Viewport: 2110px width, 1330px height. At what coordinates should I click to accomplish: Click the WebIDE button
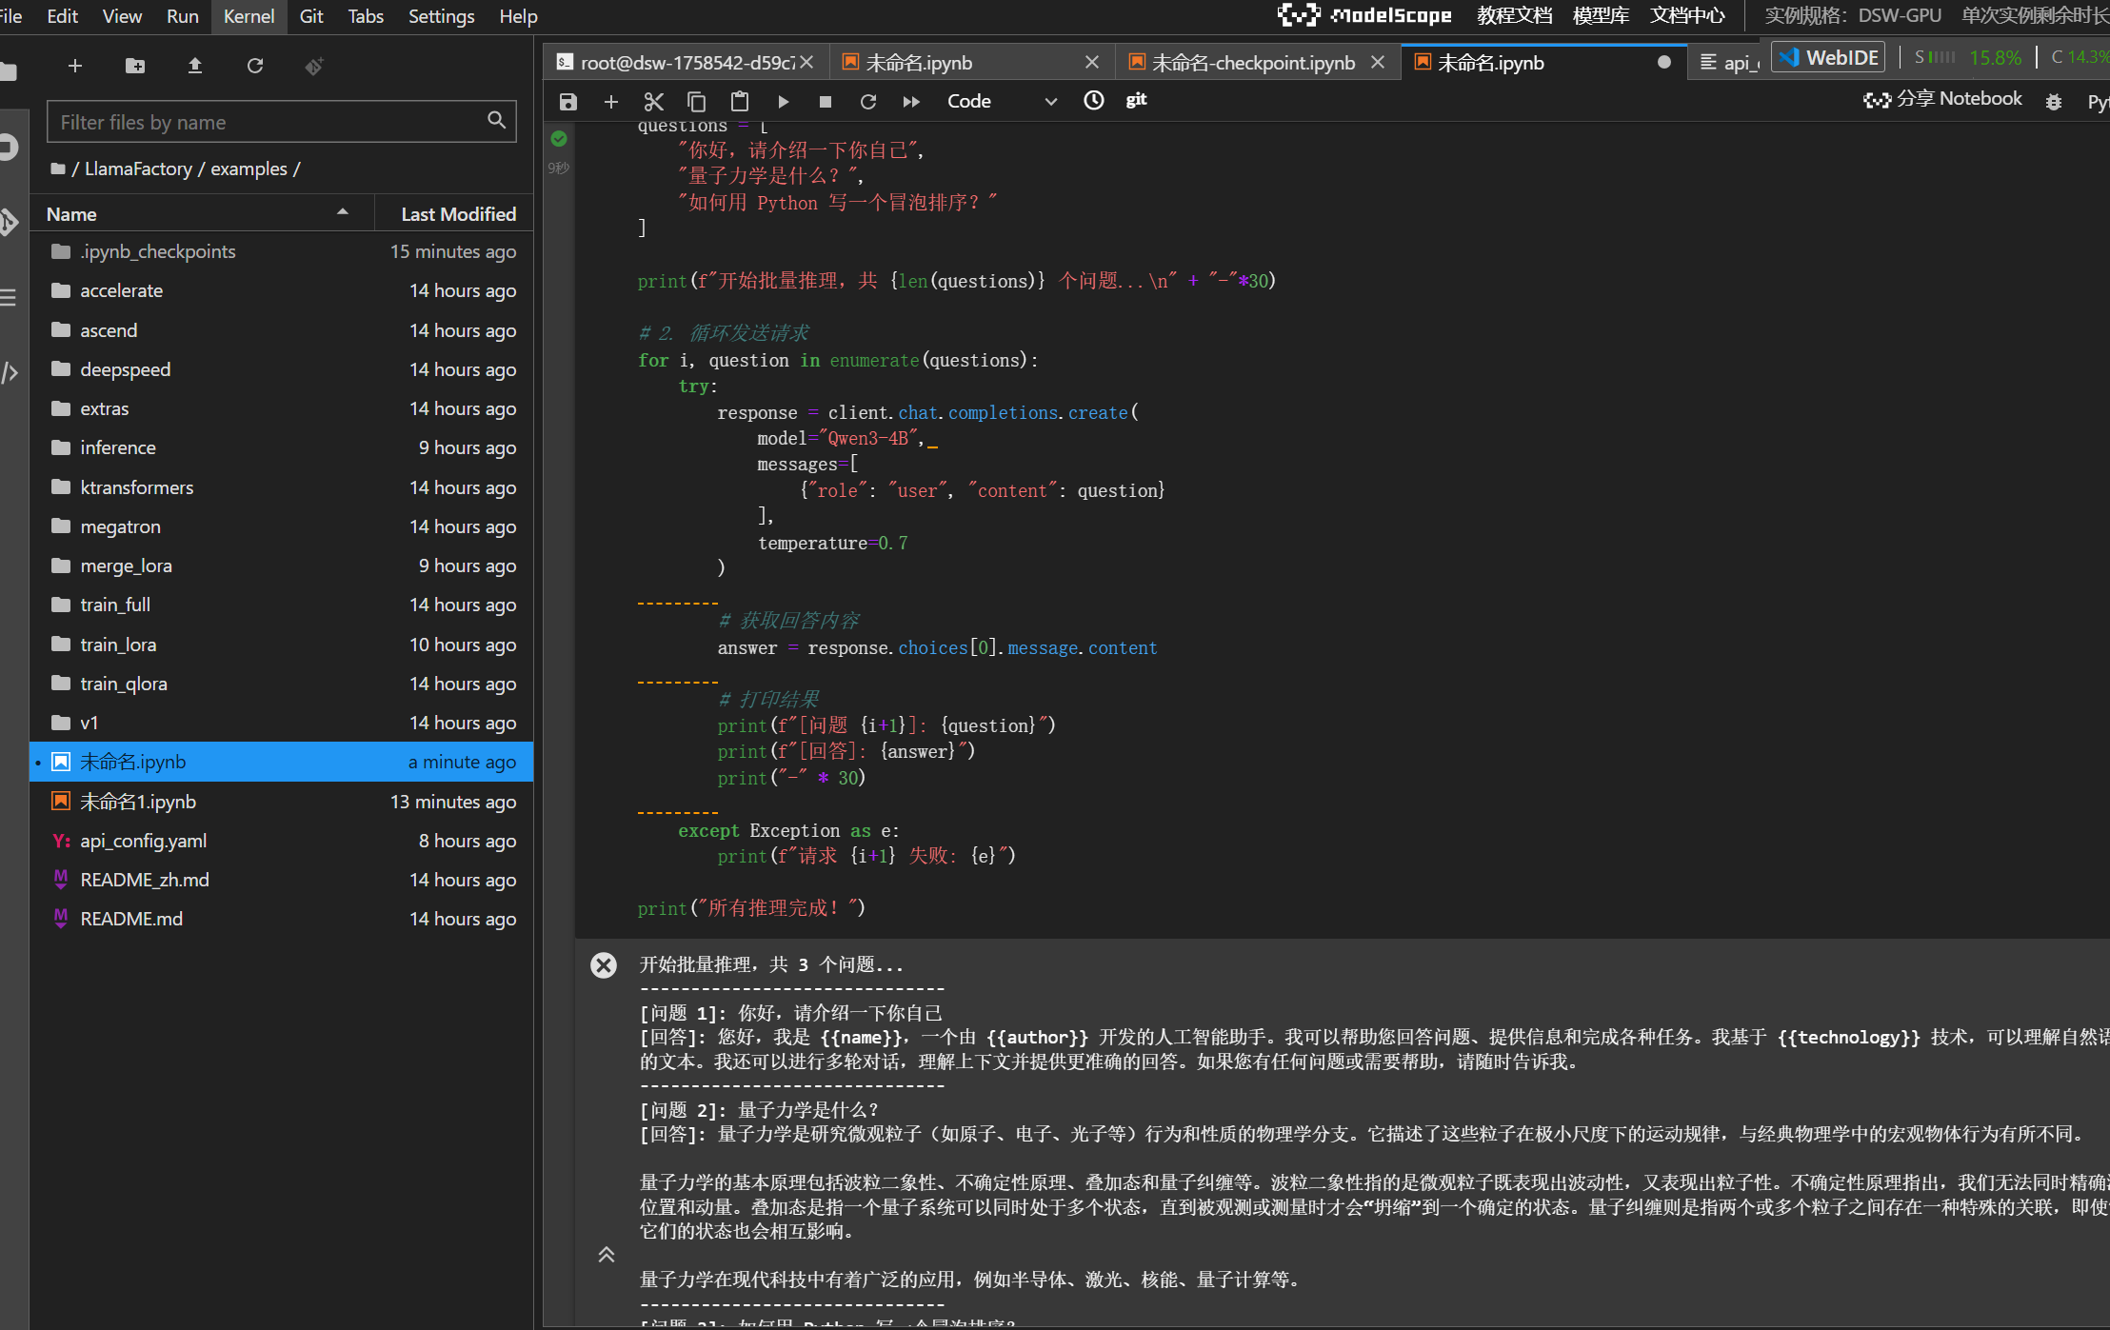pos(1829,58)
